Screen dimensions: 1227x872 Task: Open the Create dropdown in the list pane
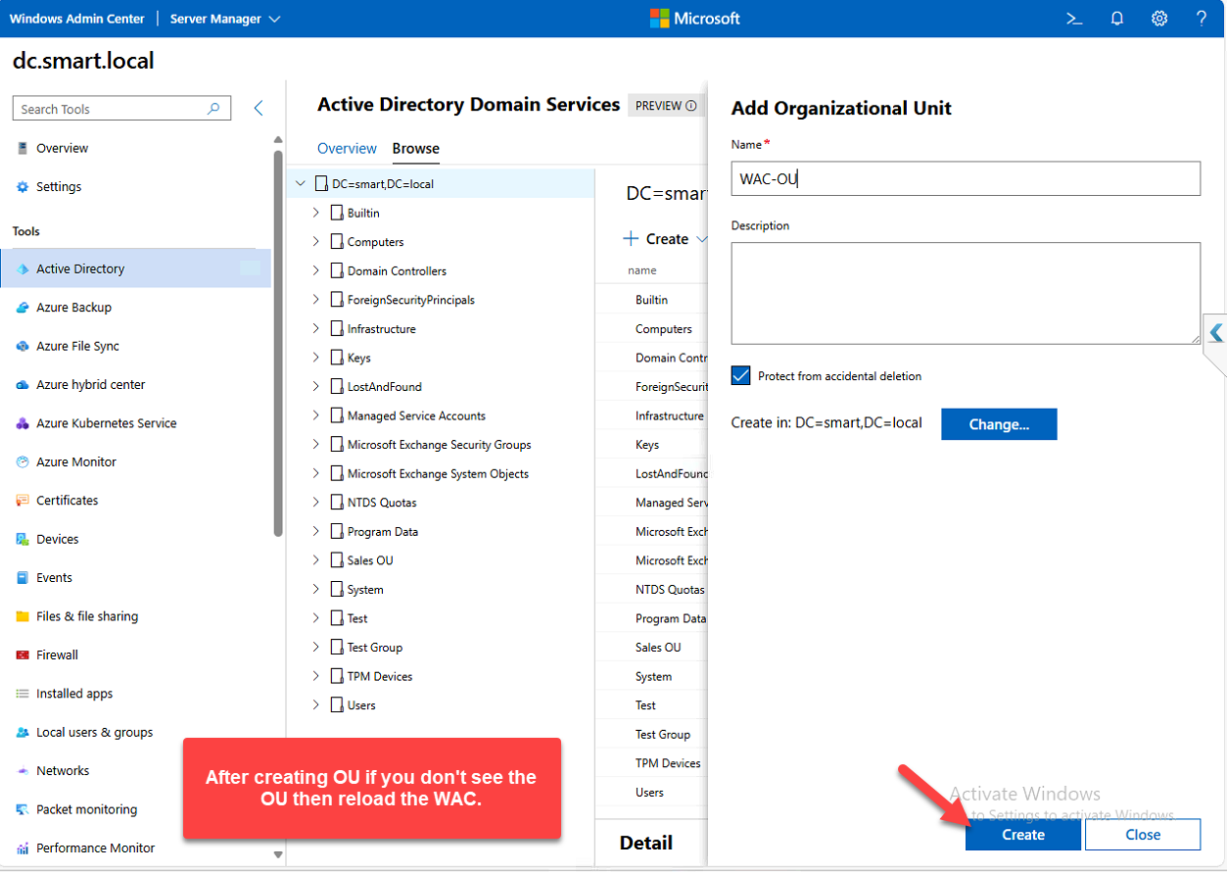[666, 239]
